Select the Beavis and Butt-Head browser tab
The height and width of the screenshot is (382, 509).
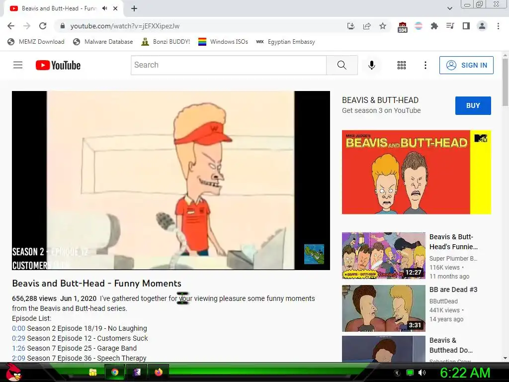59,8
